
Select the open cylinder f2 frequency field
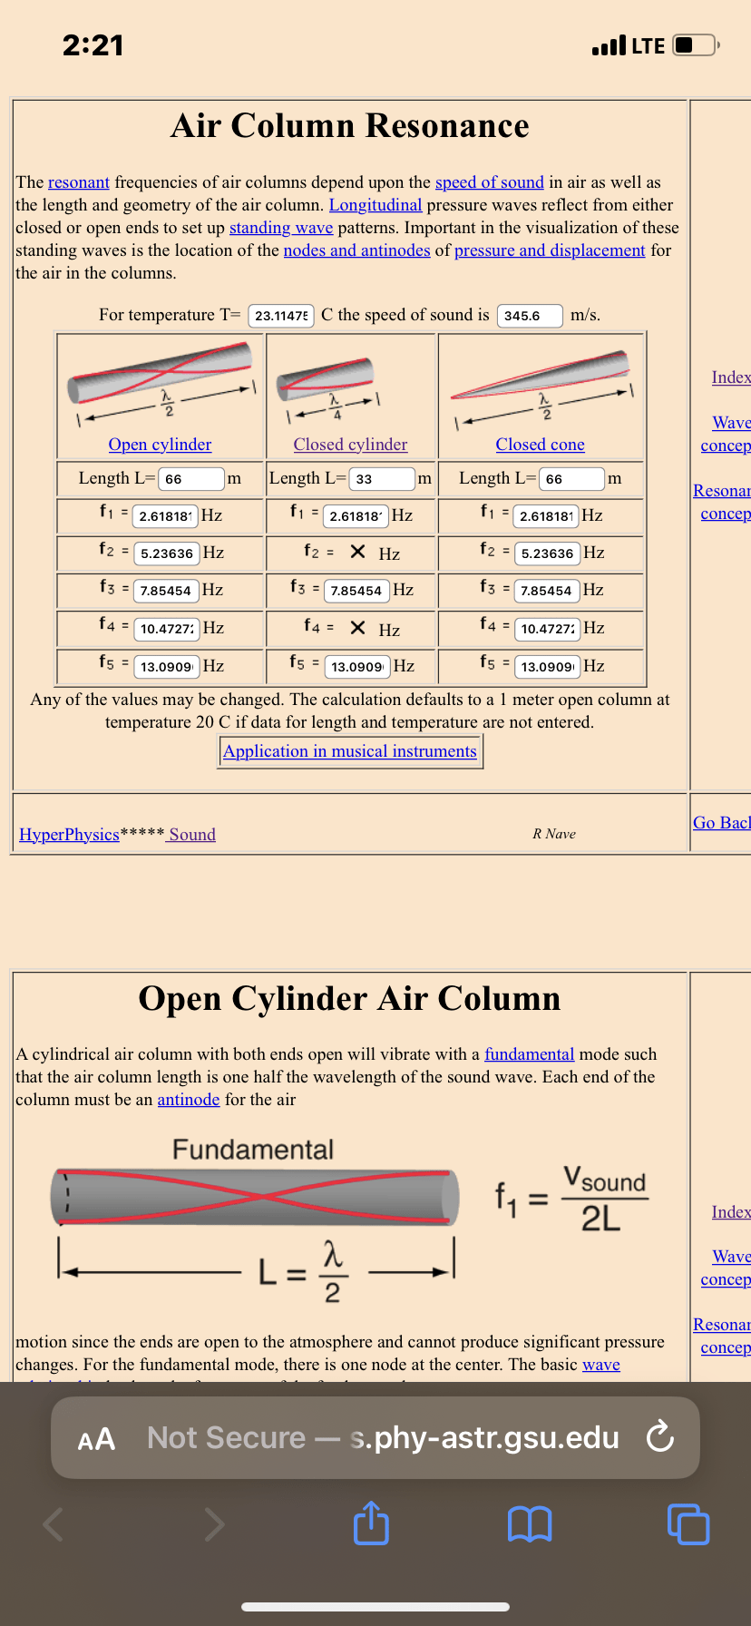[x=167, y=553]
